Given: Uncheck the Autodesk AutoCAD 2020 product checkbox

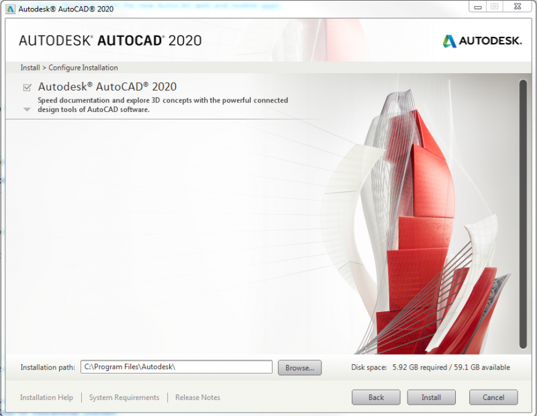Looking at the screenshot, I should (x=28, y=87).
